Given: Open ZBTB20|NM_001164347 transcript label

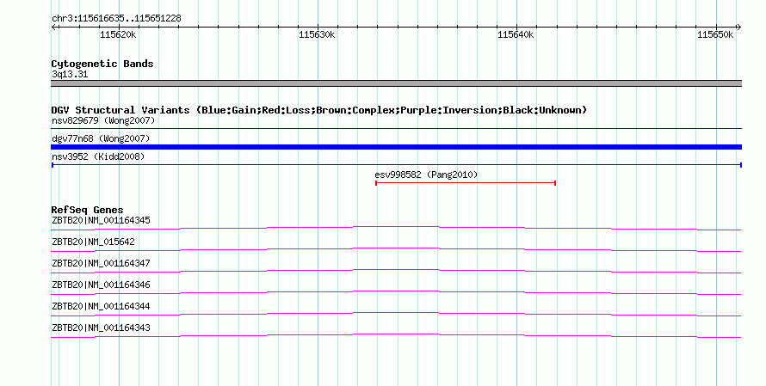Looking at the screenshot, I should [101, 264].
